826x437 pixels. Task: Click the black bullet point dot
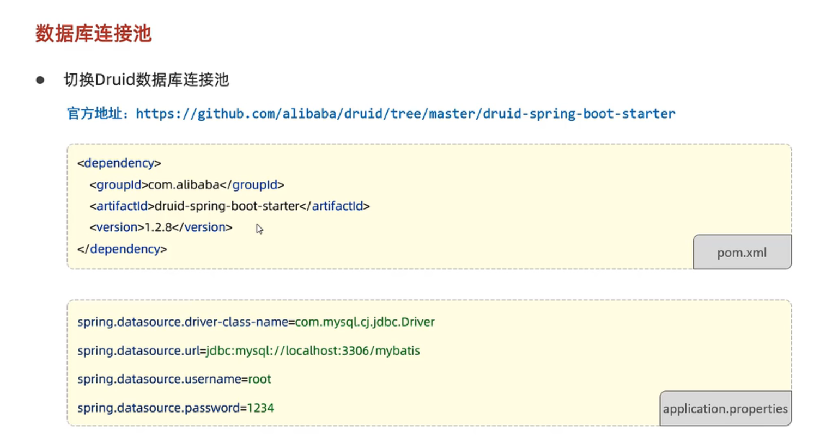(40, 81)
